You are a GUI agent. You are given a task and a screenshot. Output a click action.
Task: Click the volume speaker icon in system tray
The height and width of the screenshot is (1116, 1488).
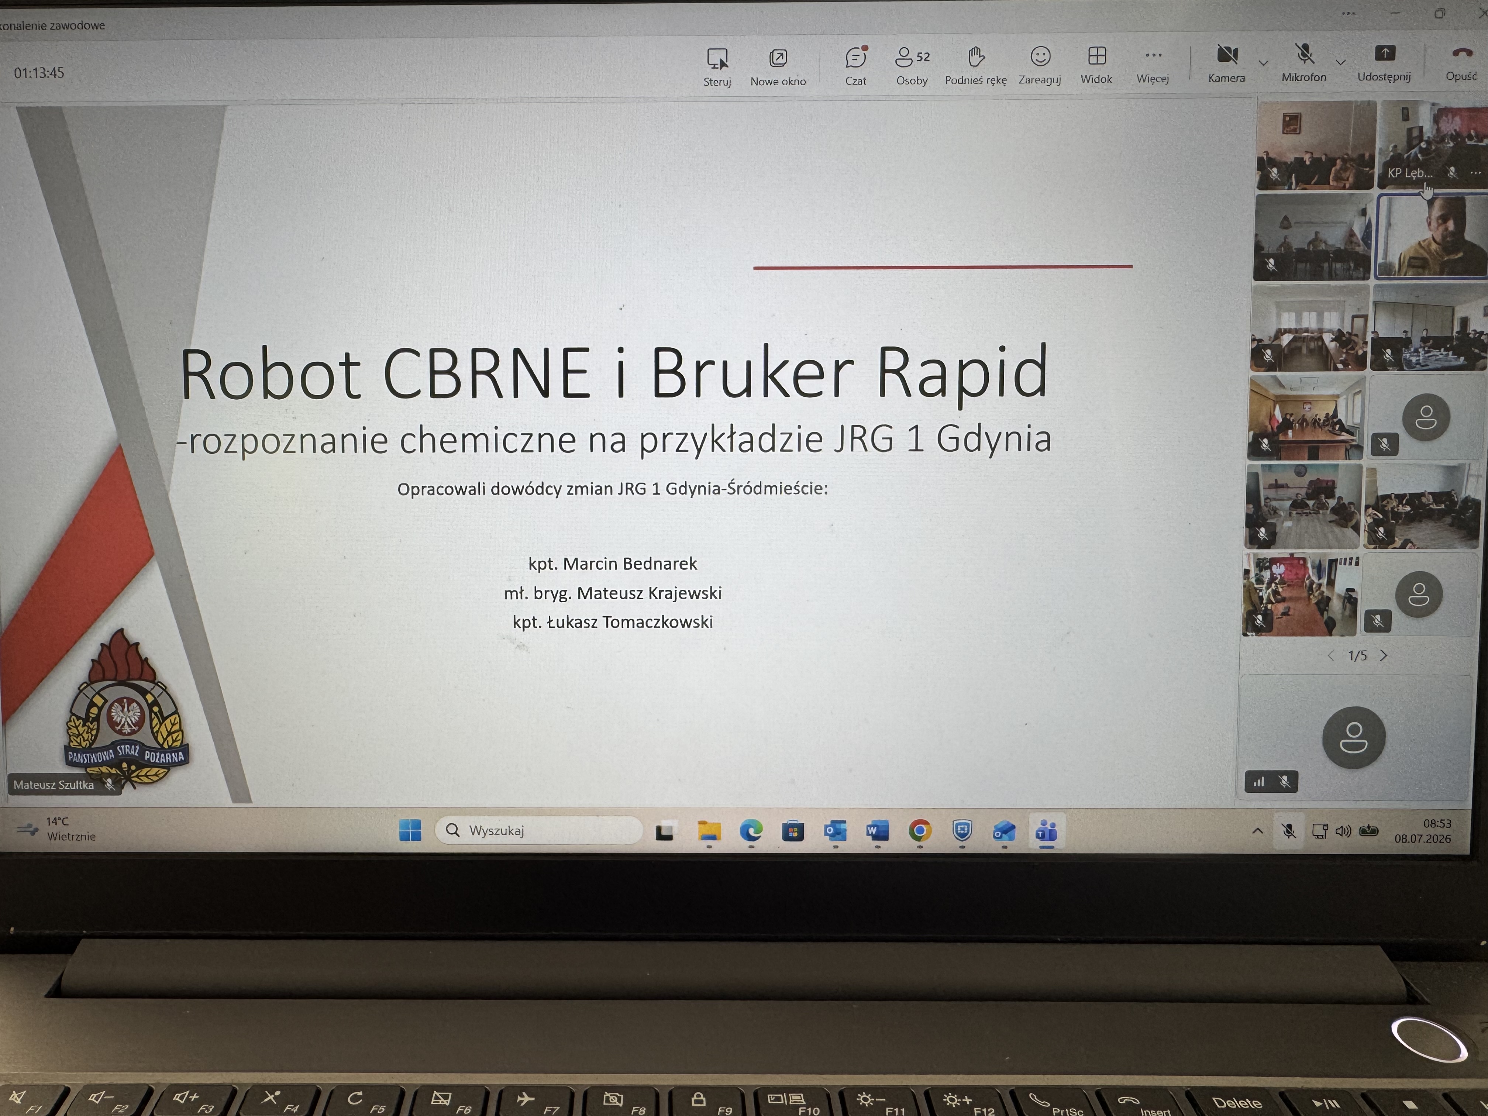click(x=1343, y=831)
